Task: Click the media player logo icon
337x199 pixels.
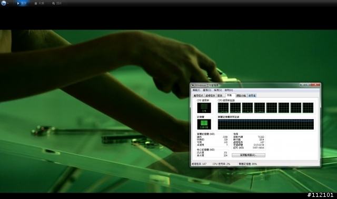Action: click(x=4, y=3)
